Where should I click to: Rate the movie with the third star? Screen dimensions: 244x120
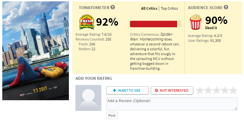[216, 90]
